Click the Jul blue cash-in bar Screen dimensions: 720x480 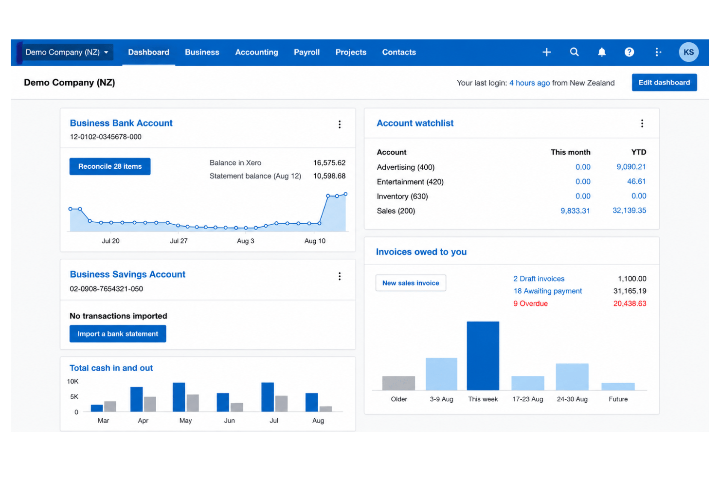(x=268, y=397)
